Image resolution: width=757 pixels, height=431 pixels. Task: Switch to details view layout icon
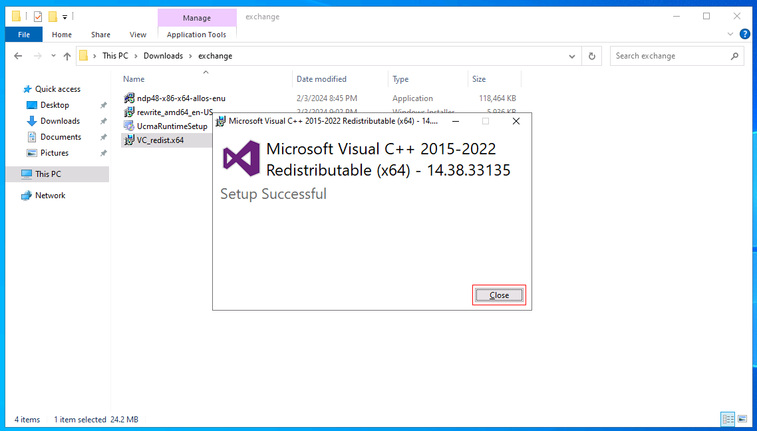click(728, 419)
